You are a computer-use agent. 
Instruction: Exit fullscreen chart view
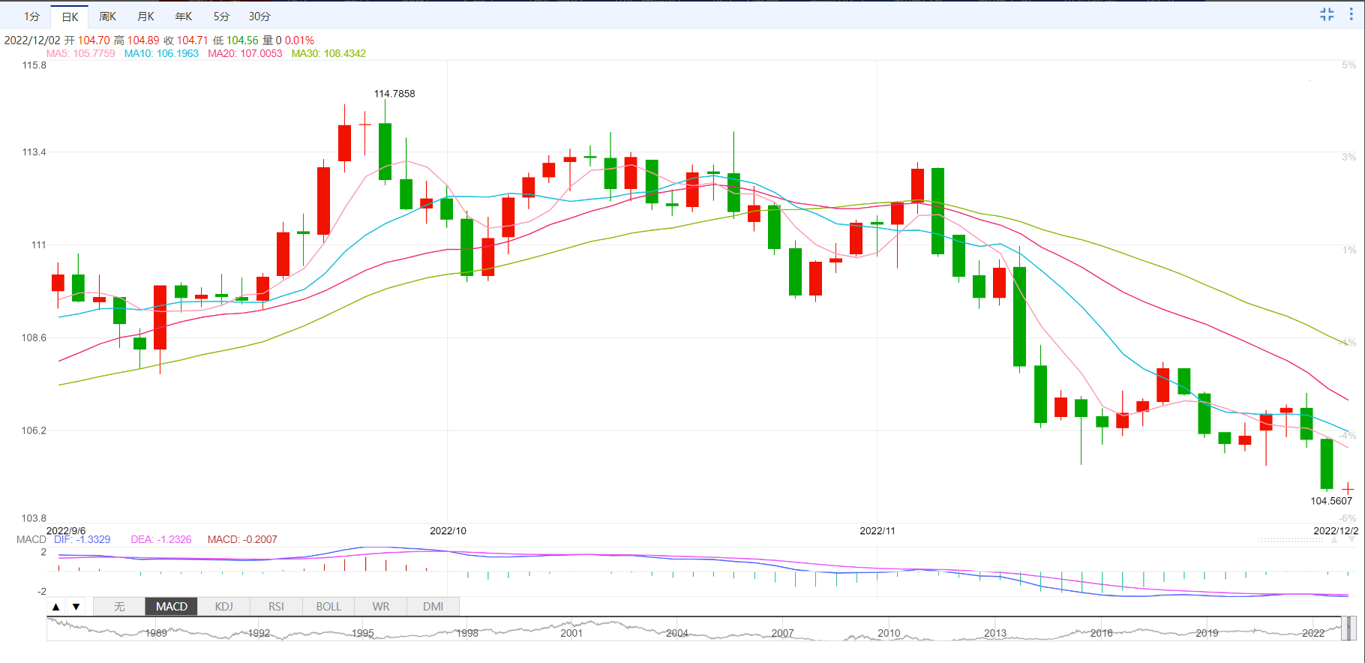[x=1327, y=14]
